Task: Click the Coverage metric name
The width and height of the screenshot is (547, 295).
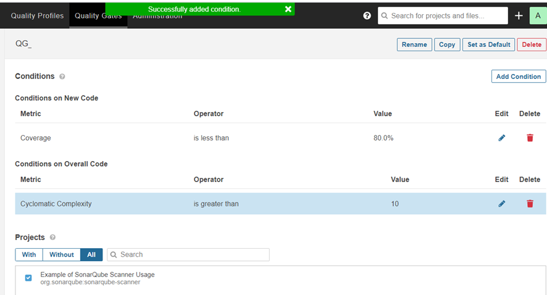Action: pyautogui.click(x=36, y=138)
